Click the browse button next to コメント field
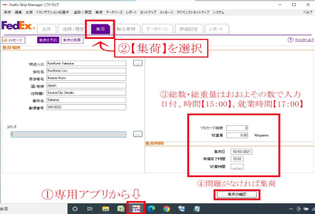315x214 pixels. (138, 134)
